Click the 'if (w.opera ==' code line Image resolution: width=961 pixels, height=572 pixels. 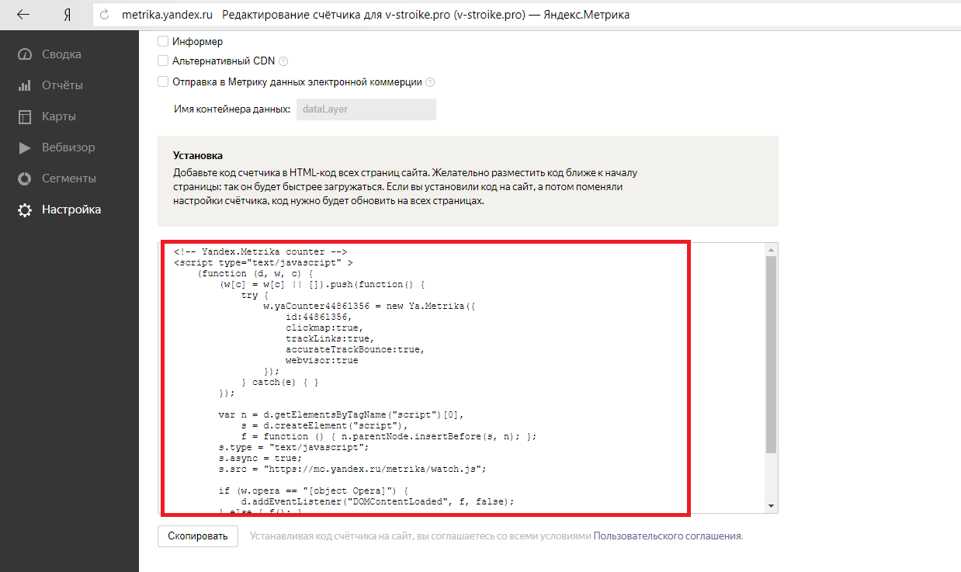(x=313, y=491)
